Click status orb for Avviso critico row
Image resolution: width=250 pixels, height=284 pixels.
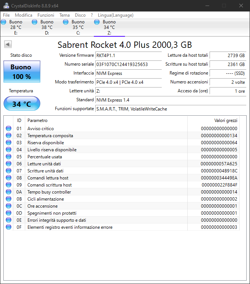(9, 129)
